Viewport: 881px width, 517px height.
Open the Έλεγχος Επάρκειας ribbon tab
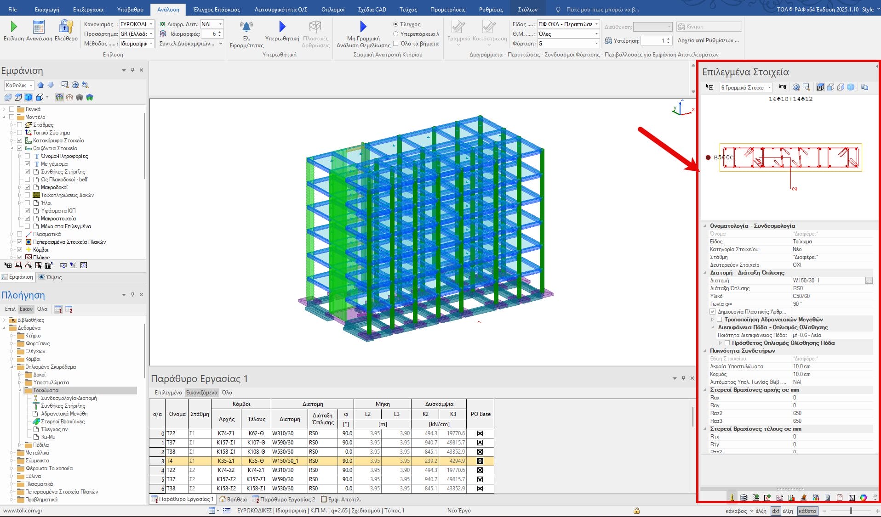pyautogui.click(x=217, y=9)
